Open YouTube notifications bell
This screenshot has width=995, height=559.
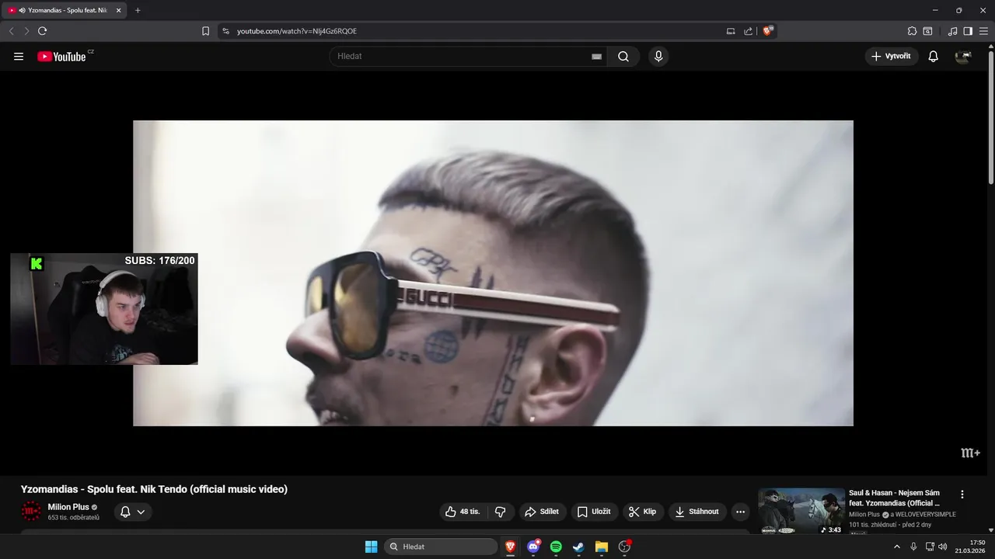click(934, 57)
